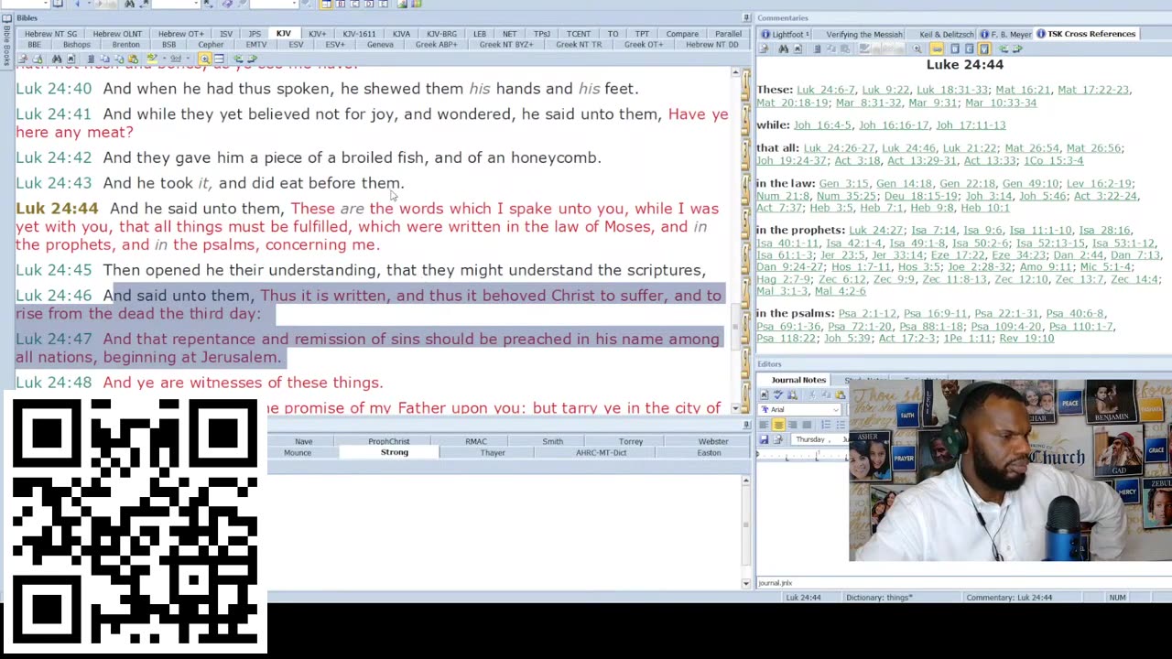Click the paragraph layout icon in Bibles toolbar
Screen dimensions: 1172x659
(x=90, y=59)
